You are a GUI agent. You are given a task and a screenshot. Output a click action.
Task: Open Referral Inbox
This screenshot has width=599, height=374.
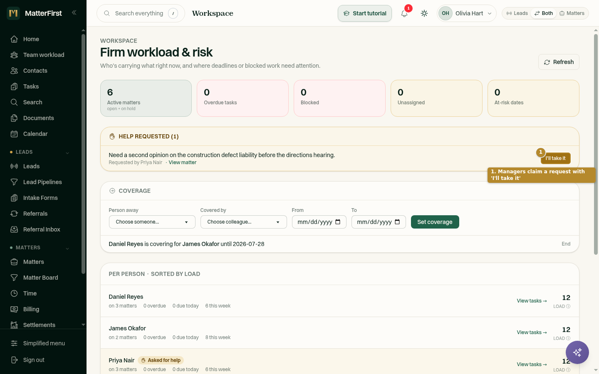pyautogui.click(x=42, y=229)
